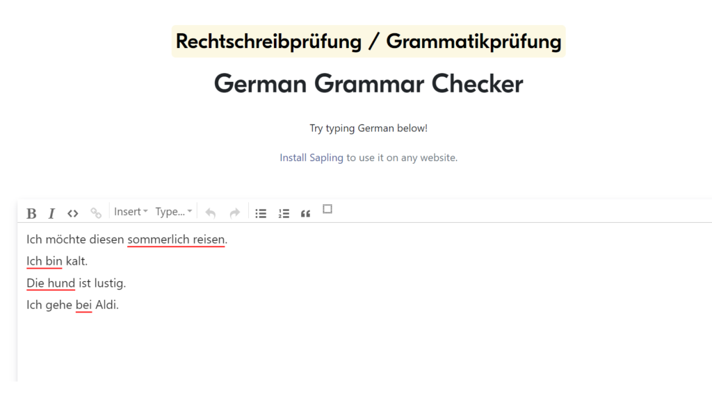Open the paragraph style dropdown
Image resolution: width=712 pixels, height=400 pixels.
(172, 211)
